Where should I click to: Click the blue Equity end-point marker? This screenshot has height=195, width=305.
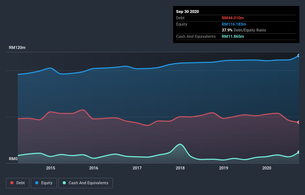[x=299, y=56]
